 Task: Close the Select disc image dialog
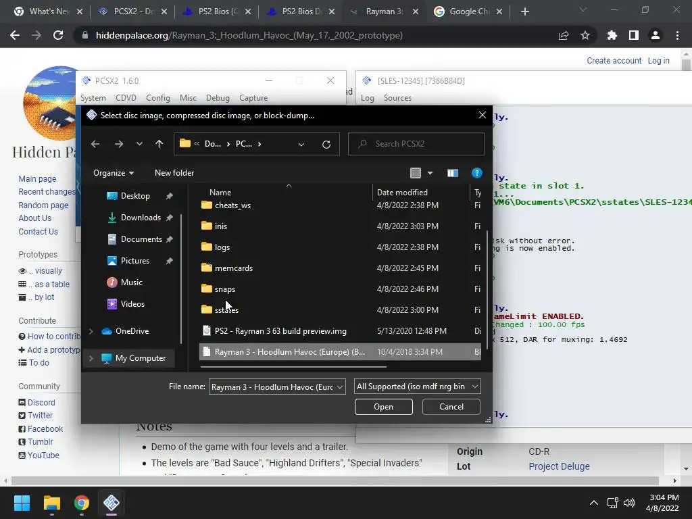click(x=483, y=115)
